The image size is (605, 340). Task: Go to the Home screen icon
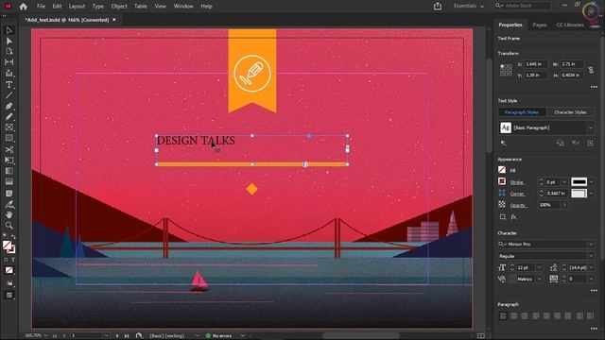tap(23, 7)
